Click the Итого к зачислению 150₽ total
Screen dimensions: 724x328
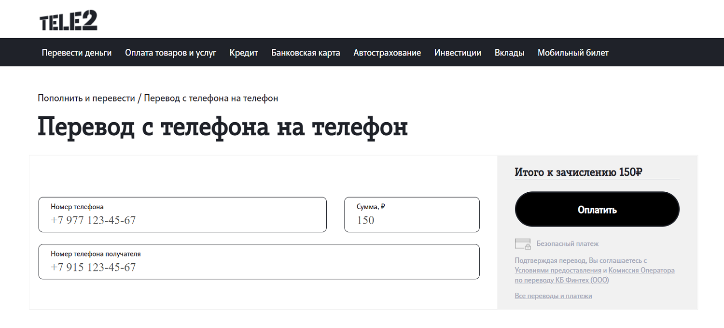pyautogui.click(x=578, y=172)
